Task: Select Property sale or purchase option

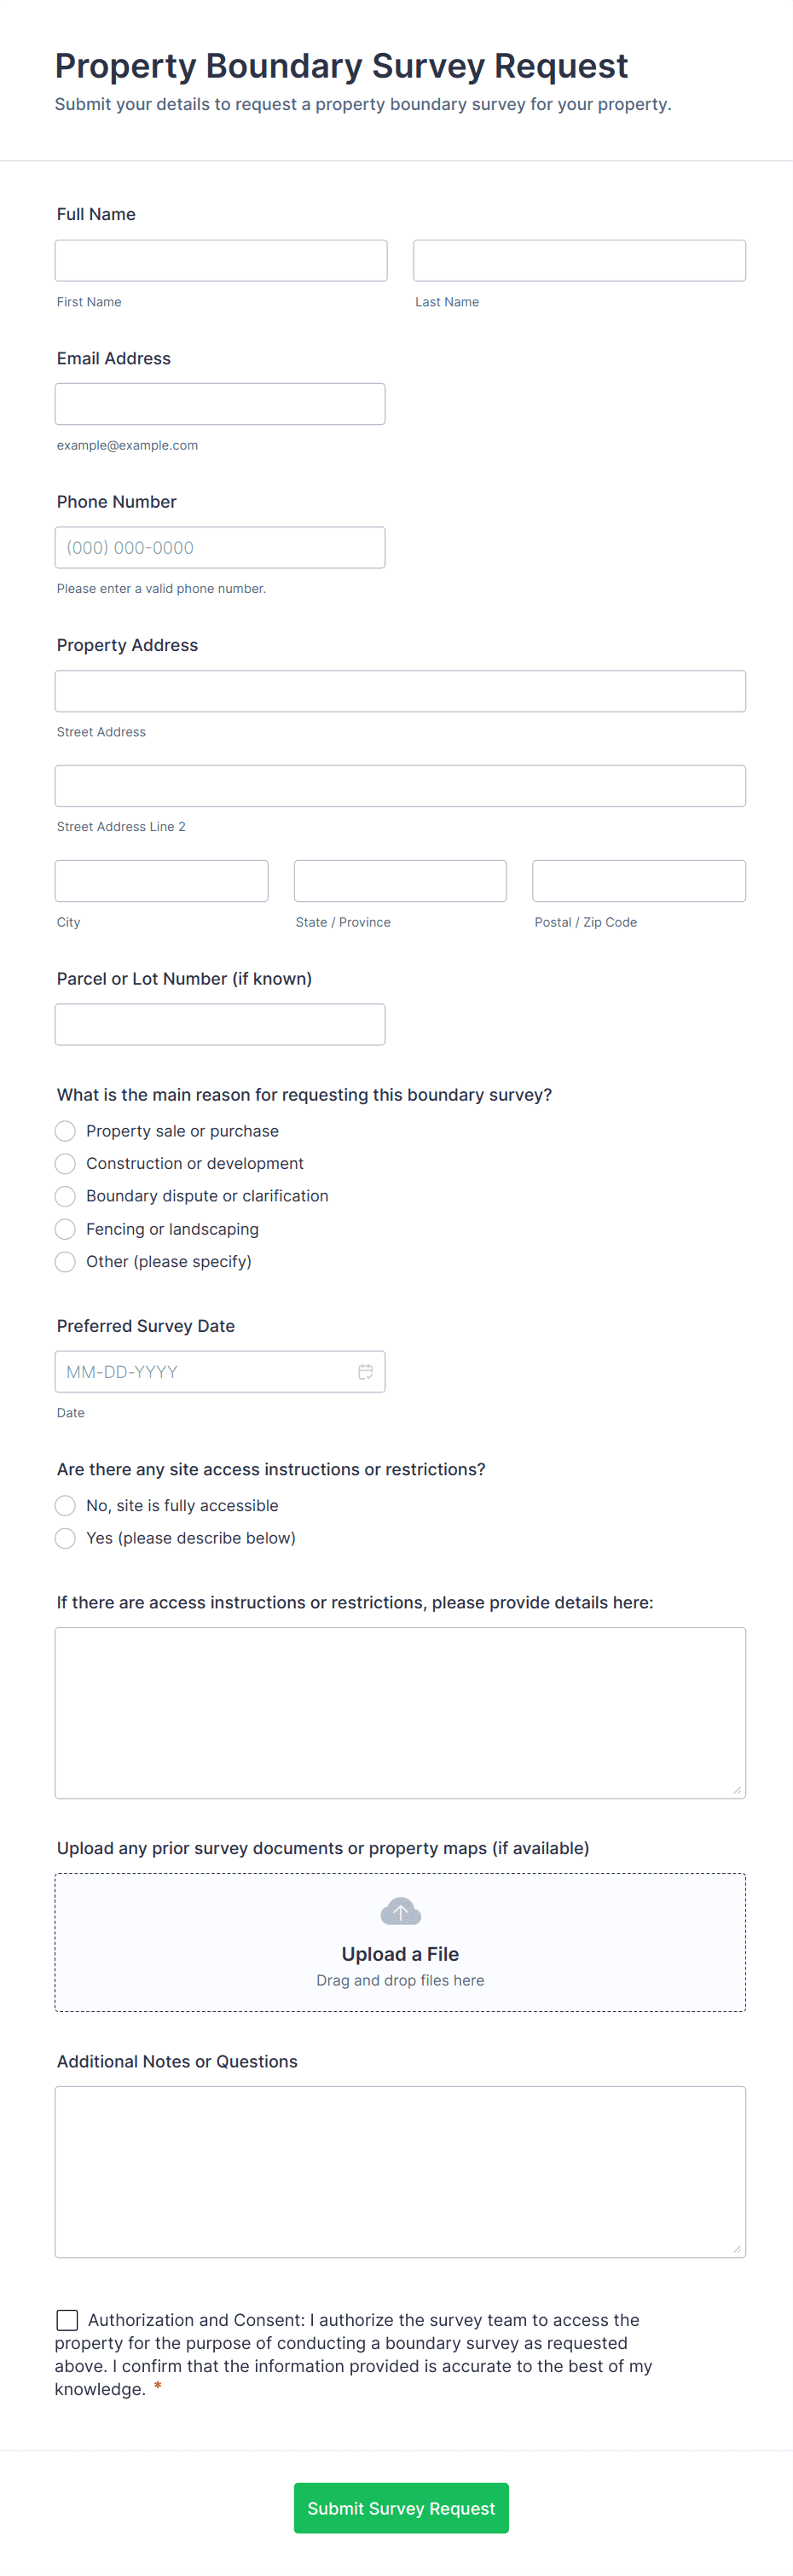Action: [66, 1131]
